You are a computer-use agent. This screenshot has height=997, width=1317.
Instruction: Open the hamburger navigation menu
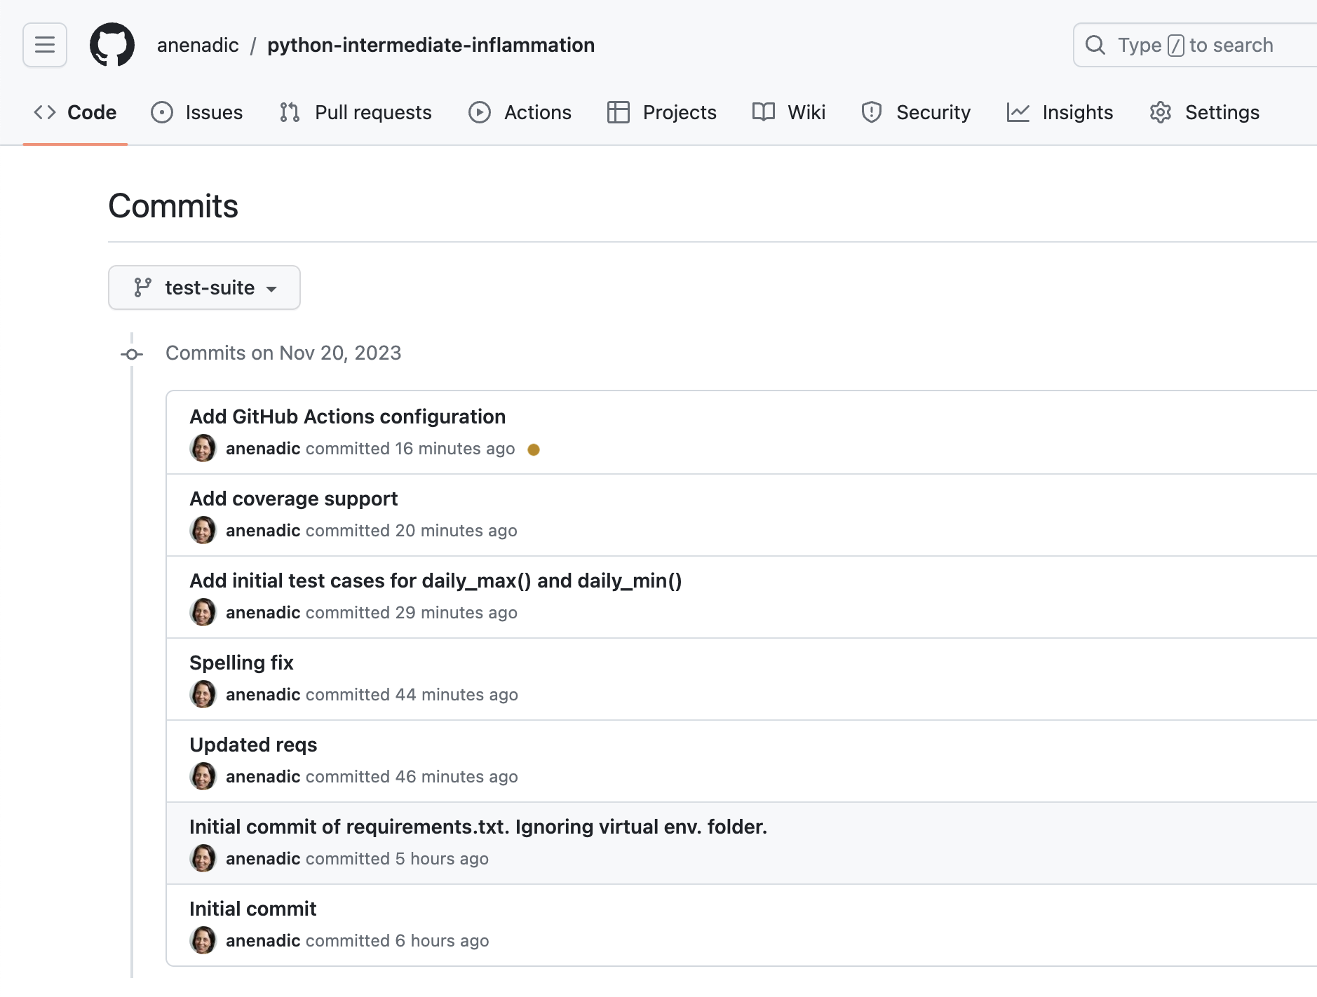click(44, 44)
